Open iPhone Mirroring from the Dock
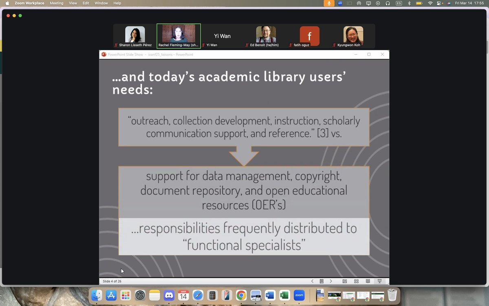 point(227,295)
